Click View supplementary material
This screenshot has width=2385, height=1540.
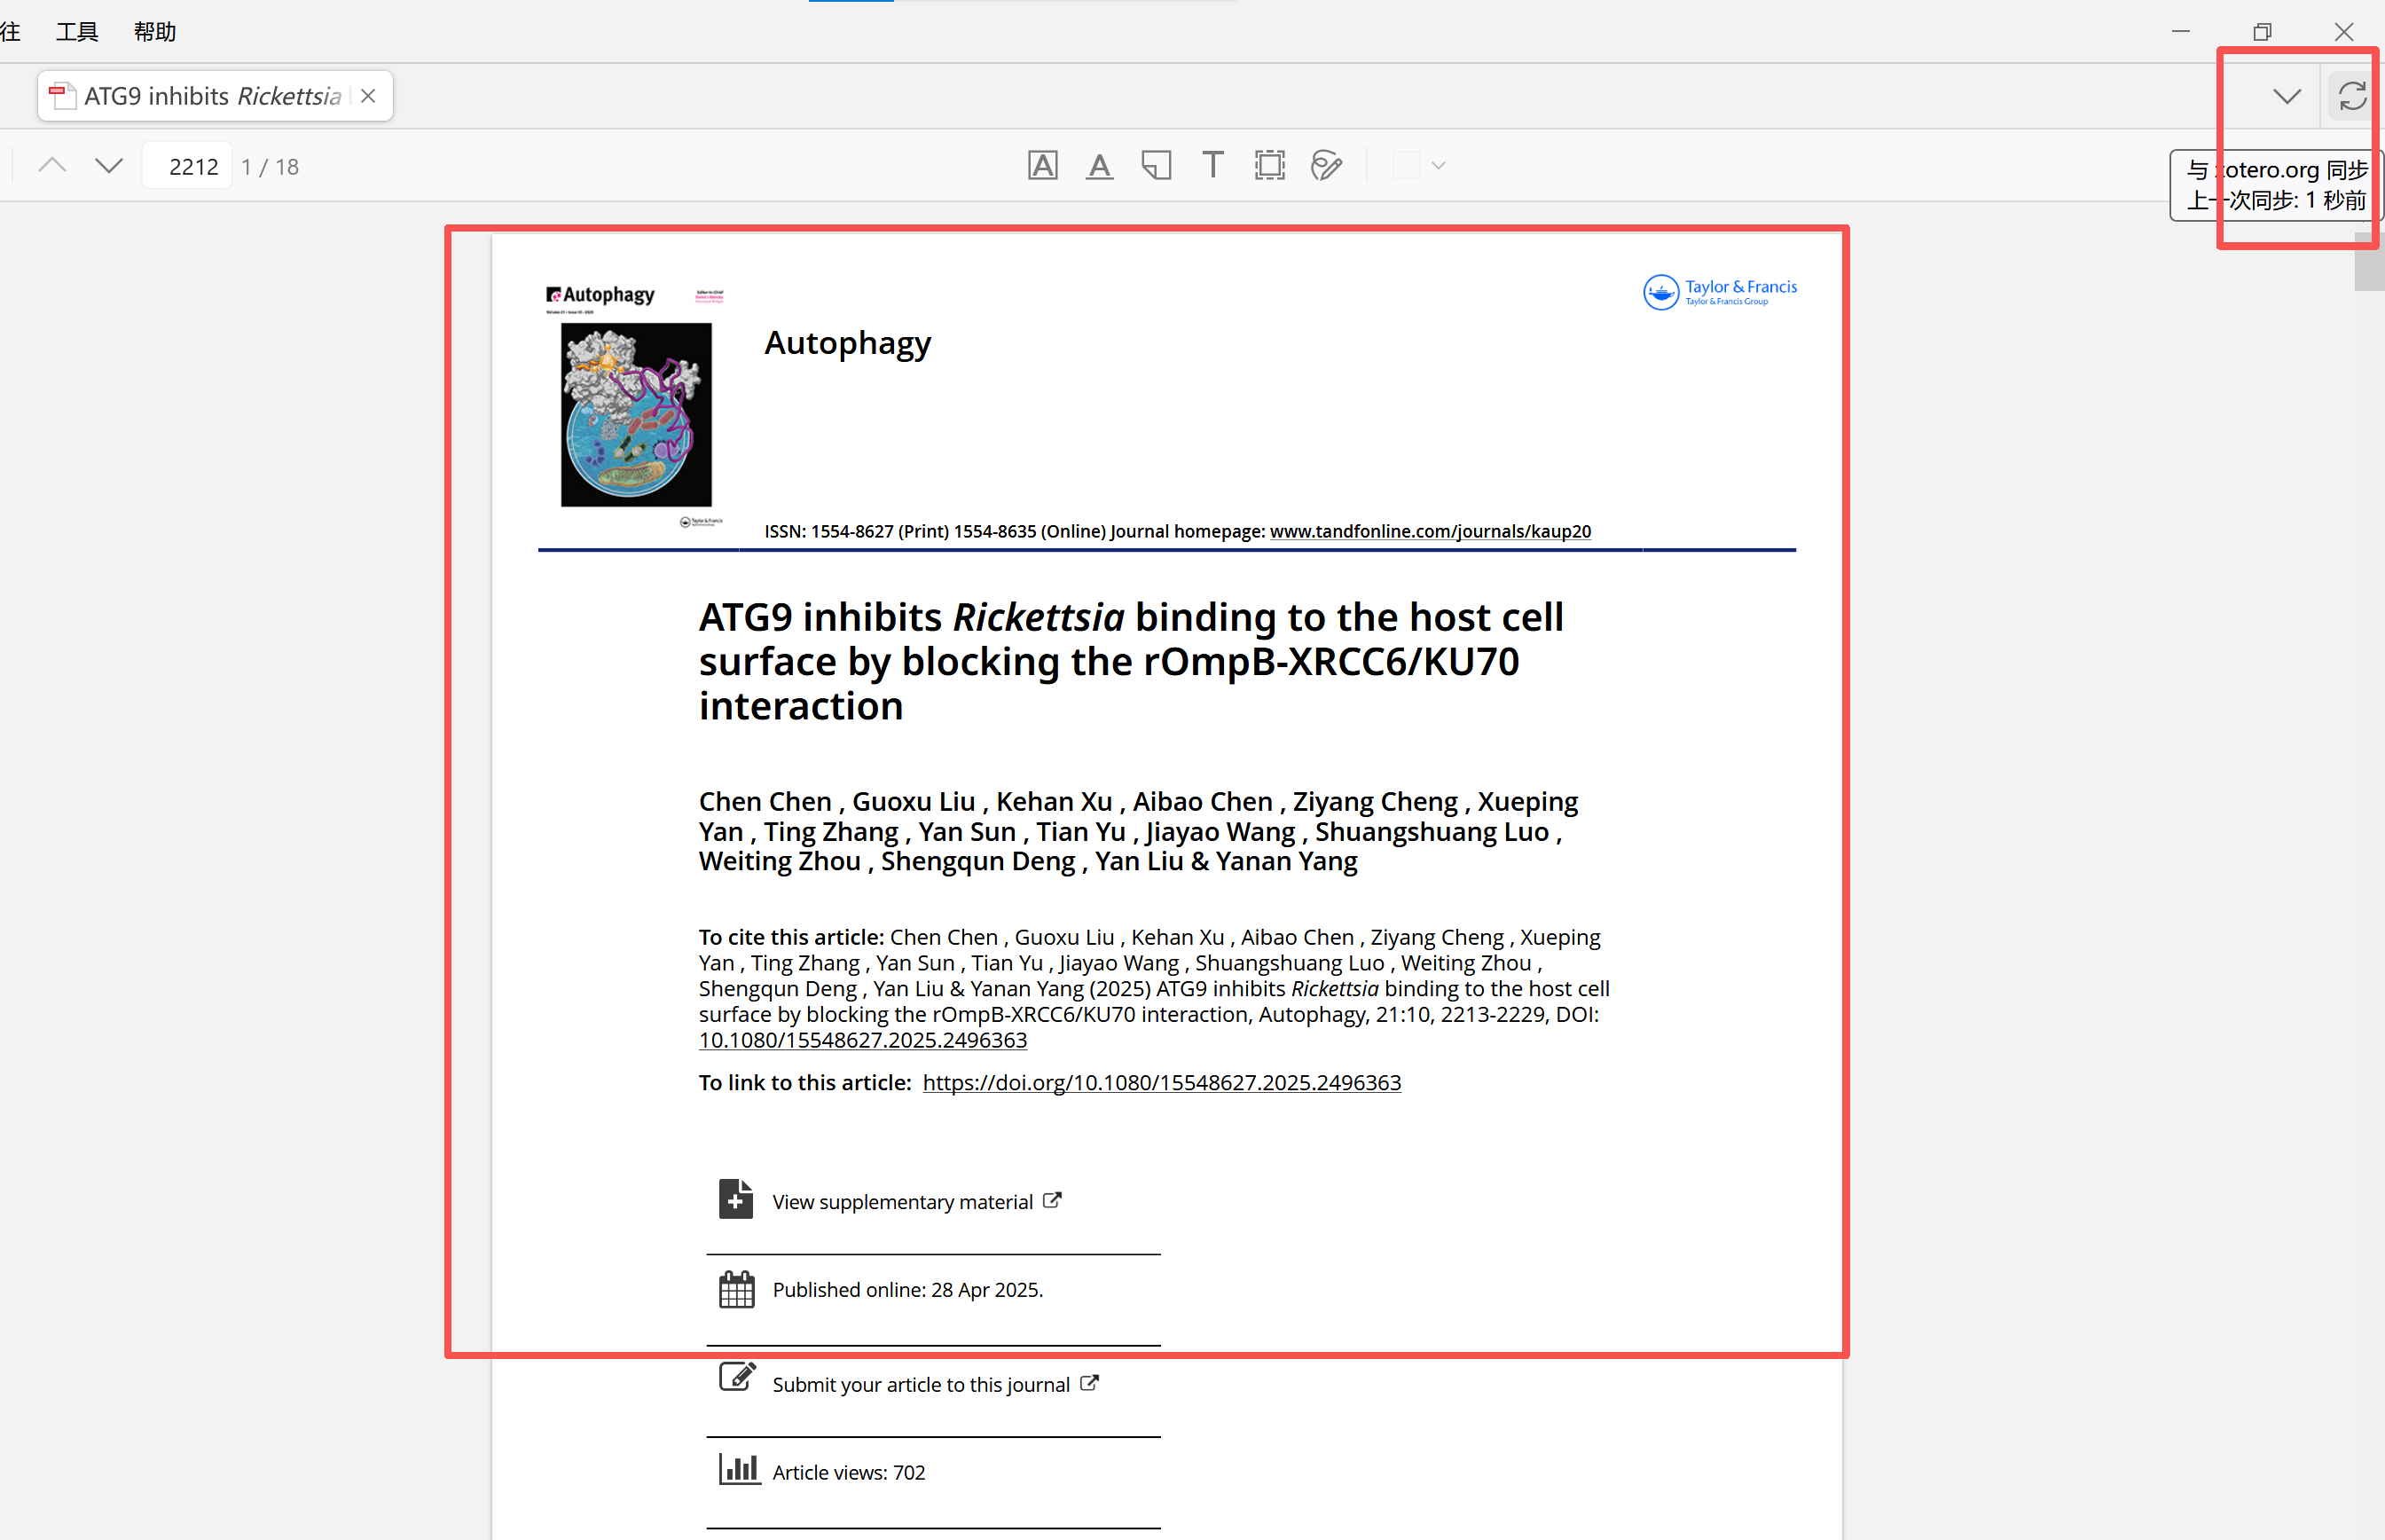(x=902, y=1202)
